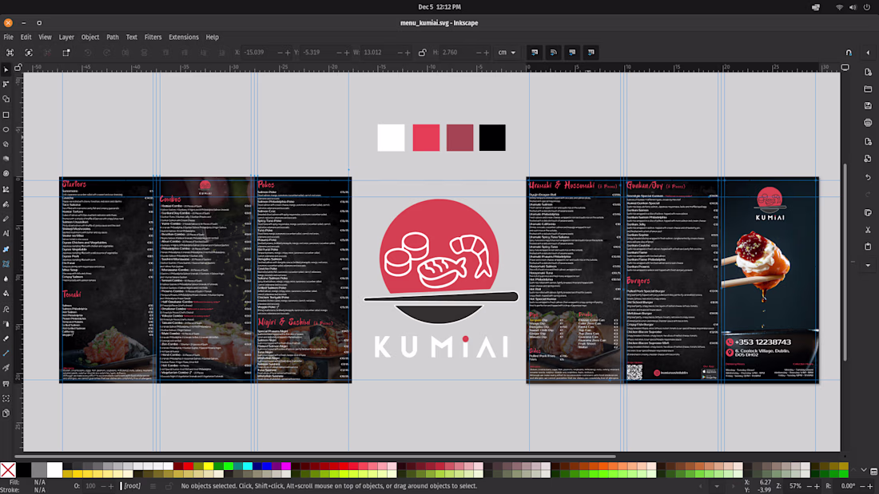The height and width of the screenshot is (494, 879).
Task: Click Select All in All Layers icon
Action: [29, 52]
